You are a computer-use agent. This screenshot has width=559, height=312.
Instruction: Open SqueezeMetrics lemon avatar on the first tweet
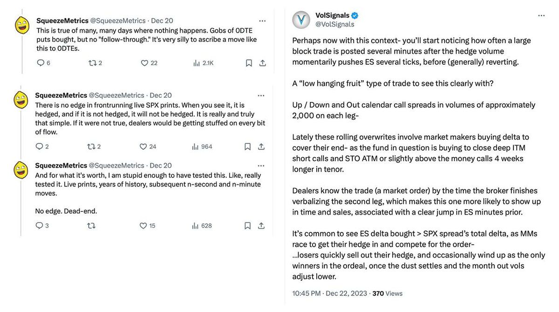click(x=22, y=25)
